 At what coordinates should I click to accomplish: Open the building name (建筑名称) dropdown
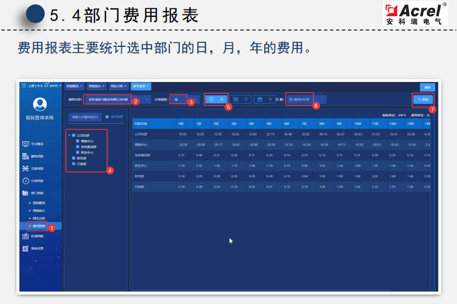[117, 99]
